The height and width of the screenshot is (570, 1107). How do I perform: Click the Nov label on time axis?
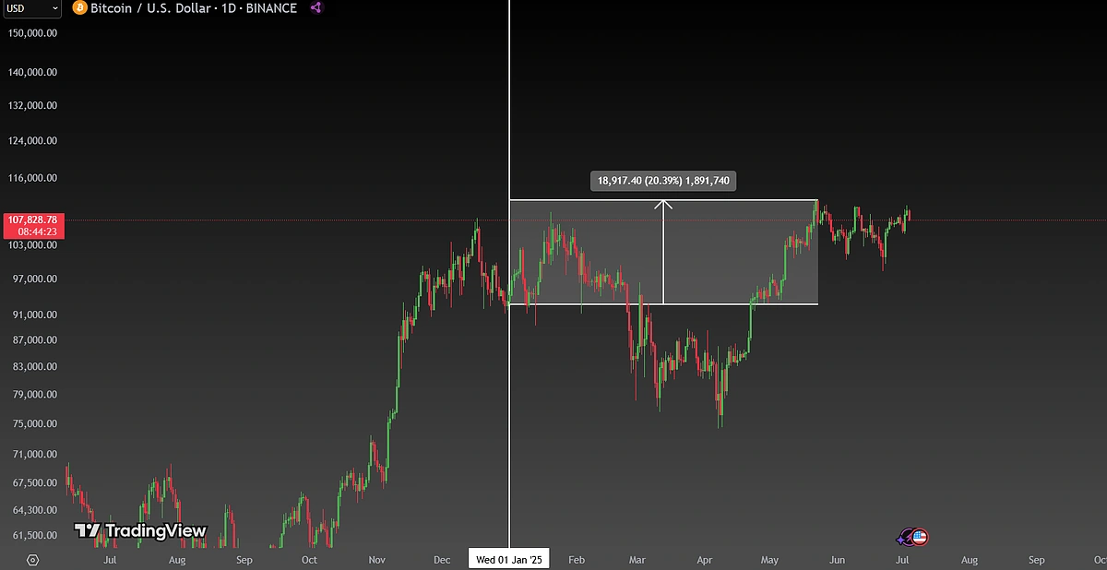pyautogui.click(x=376, y=560)
